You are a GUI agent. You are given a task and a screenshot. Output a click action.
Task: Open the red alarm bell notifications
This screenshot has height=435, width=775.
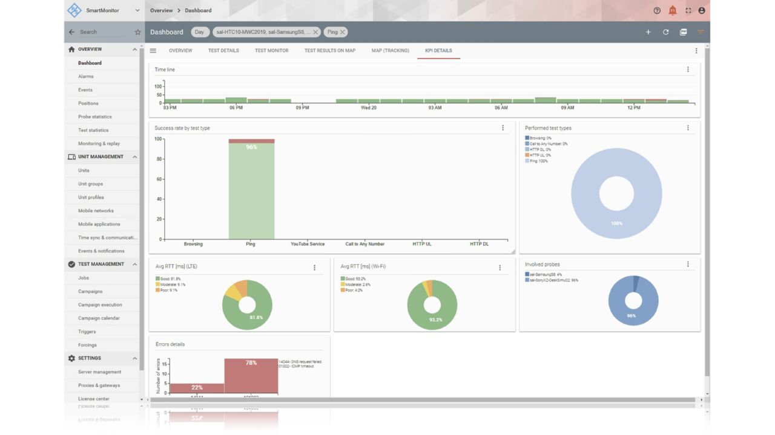point(673,11)
